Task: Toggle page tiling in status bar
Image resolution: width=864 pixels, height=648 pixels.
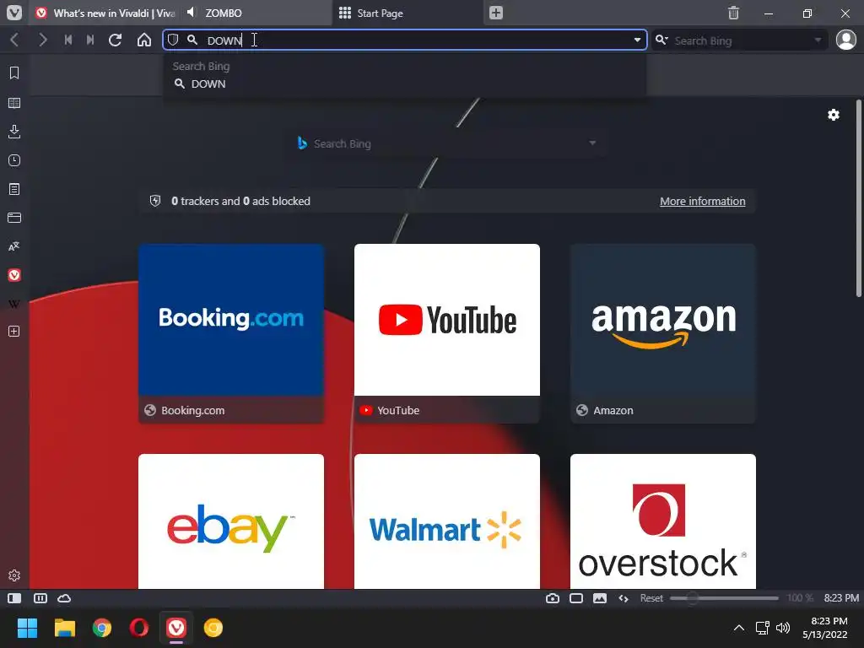Action: click(x=40, y=598)
